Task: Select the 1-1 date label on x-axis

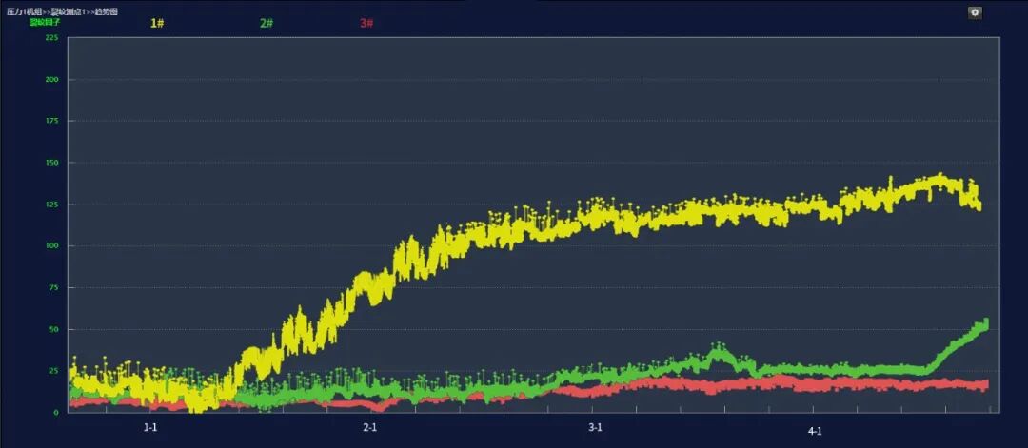Action: tap(150, 428)
